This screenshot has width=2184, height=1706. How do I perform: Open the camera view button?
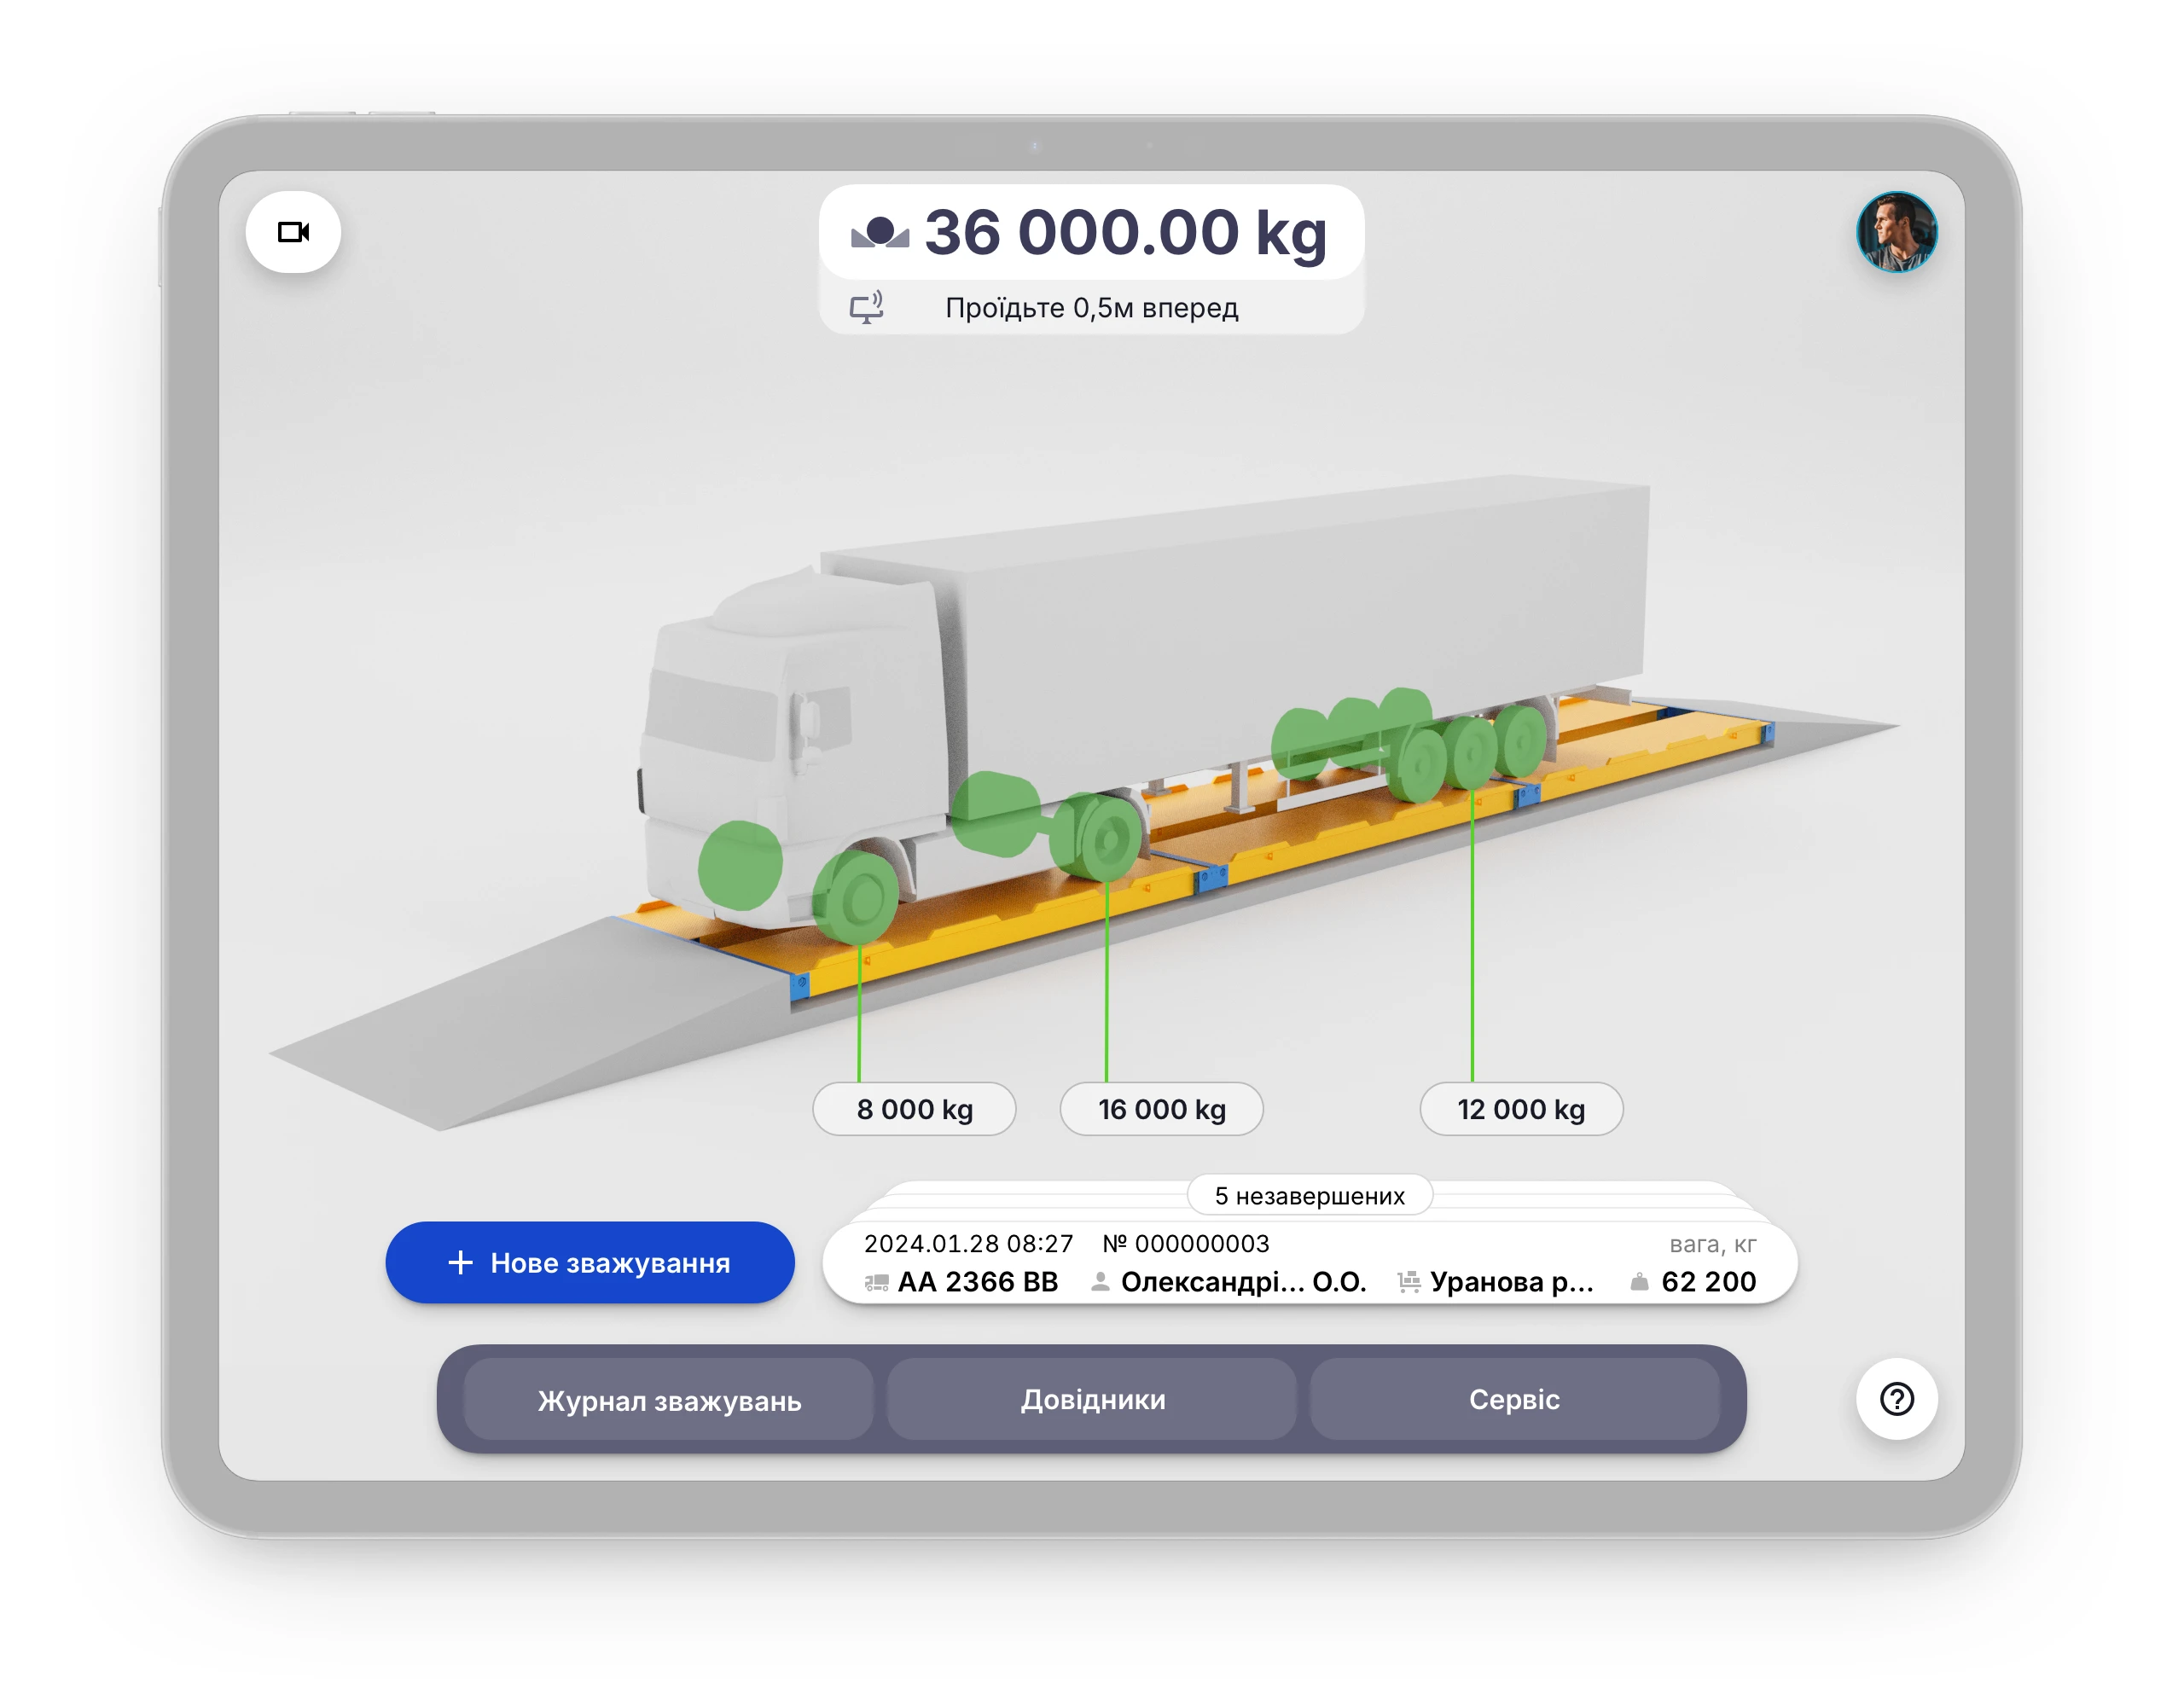(293, 232)
